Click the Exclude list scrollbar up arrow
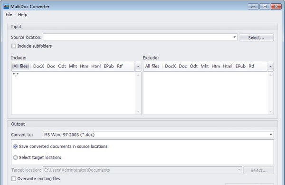This screenshot has height=185, width=285. coord(270,75)
